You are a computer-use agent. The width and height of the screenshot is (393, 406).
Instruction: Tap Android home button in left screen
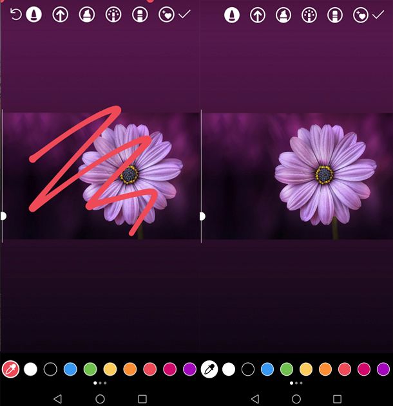click(100, 399)
